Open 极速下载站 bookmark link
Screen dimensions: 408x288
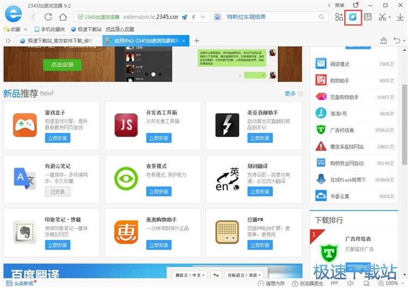tap(86, 29)
